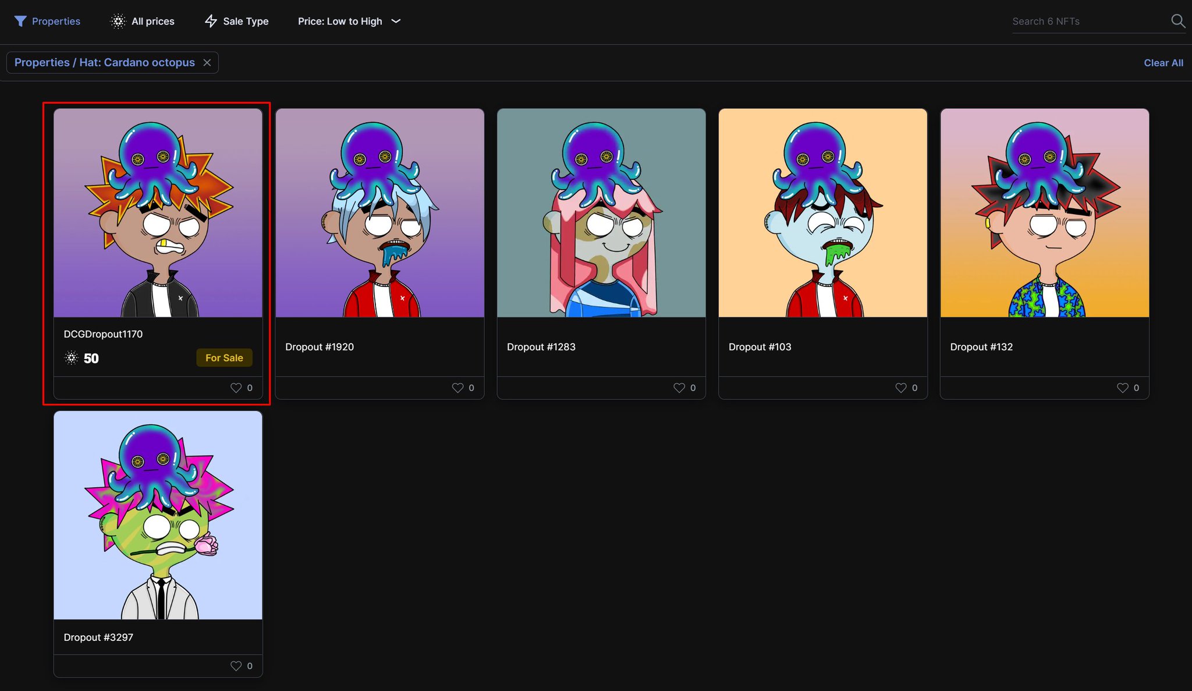Click the Properties filter funnel icon
This screenshot has width=1192, height=691.
[x=20, y=22]
